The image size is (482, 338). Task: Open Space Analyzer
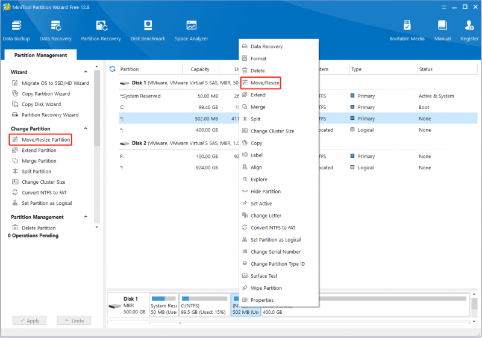pyautogui.click(x=191, y=31)
